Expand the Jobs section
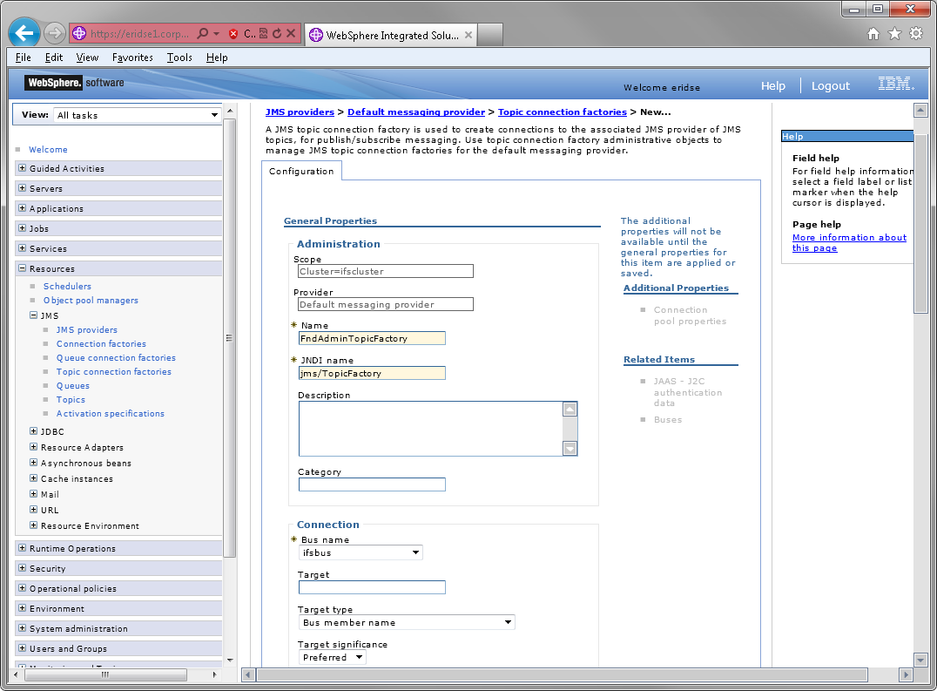Screen dimensions: 937x691 coord(22,227)
